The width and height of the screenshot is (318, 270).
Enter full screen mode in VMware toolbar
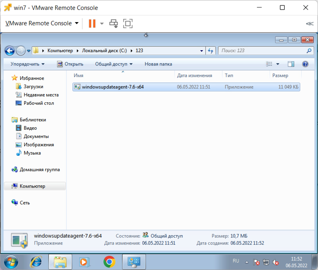(128, 23)
